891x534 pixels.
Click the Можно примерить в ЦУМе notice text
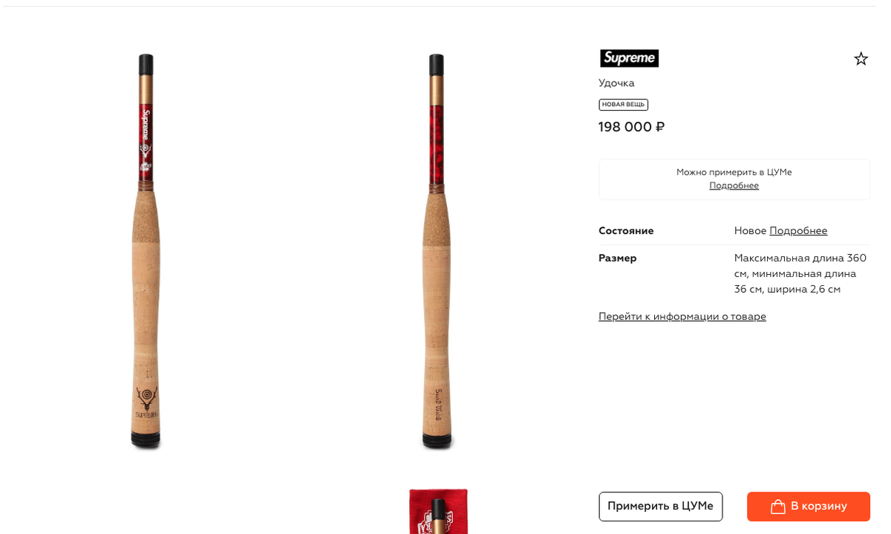(734, 172)
